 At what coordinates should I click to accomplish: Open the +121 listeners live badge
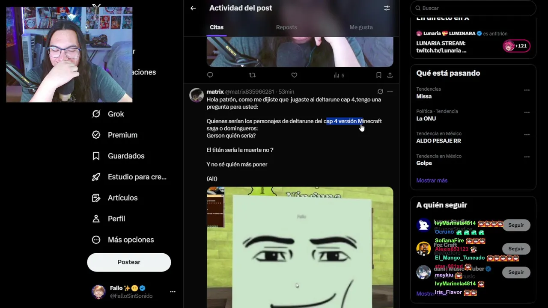(x=516, y=46)
